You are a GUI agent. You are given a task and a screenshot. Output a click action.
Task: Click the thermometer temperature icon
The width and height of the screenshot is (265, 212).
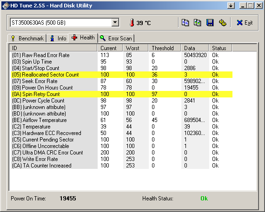tap(132, 23)
